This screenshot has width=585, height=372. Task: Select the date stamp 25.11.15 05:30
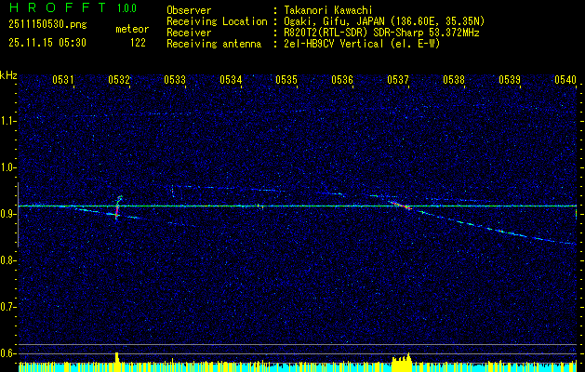(47, 43)
